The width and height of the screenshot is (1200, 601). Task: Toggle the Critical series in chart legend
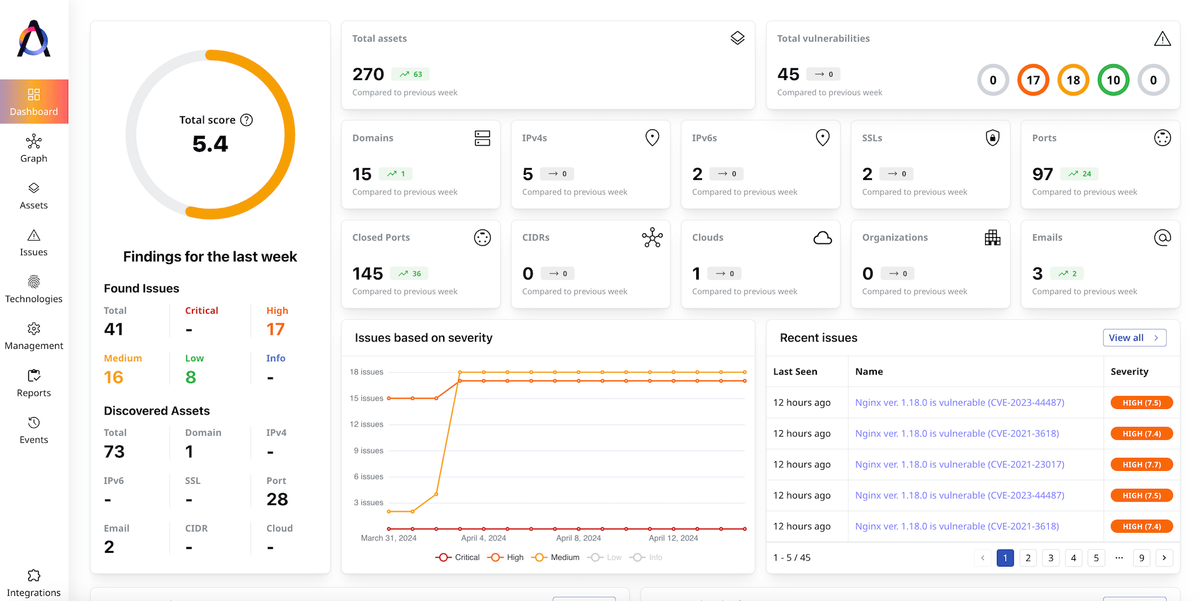[457, 557]
